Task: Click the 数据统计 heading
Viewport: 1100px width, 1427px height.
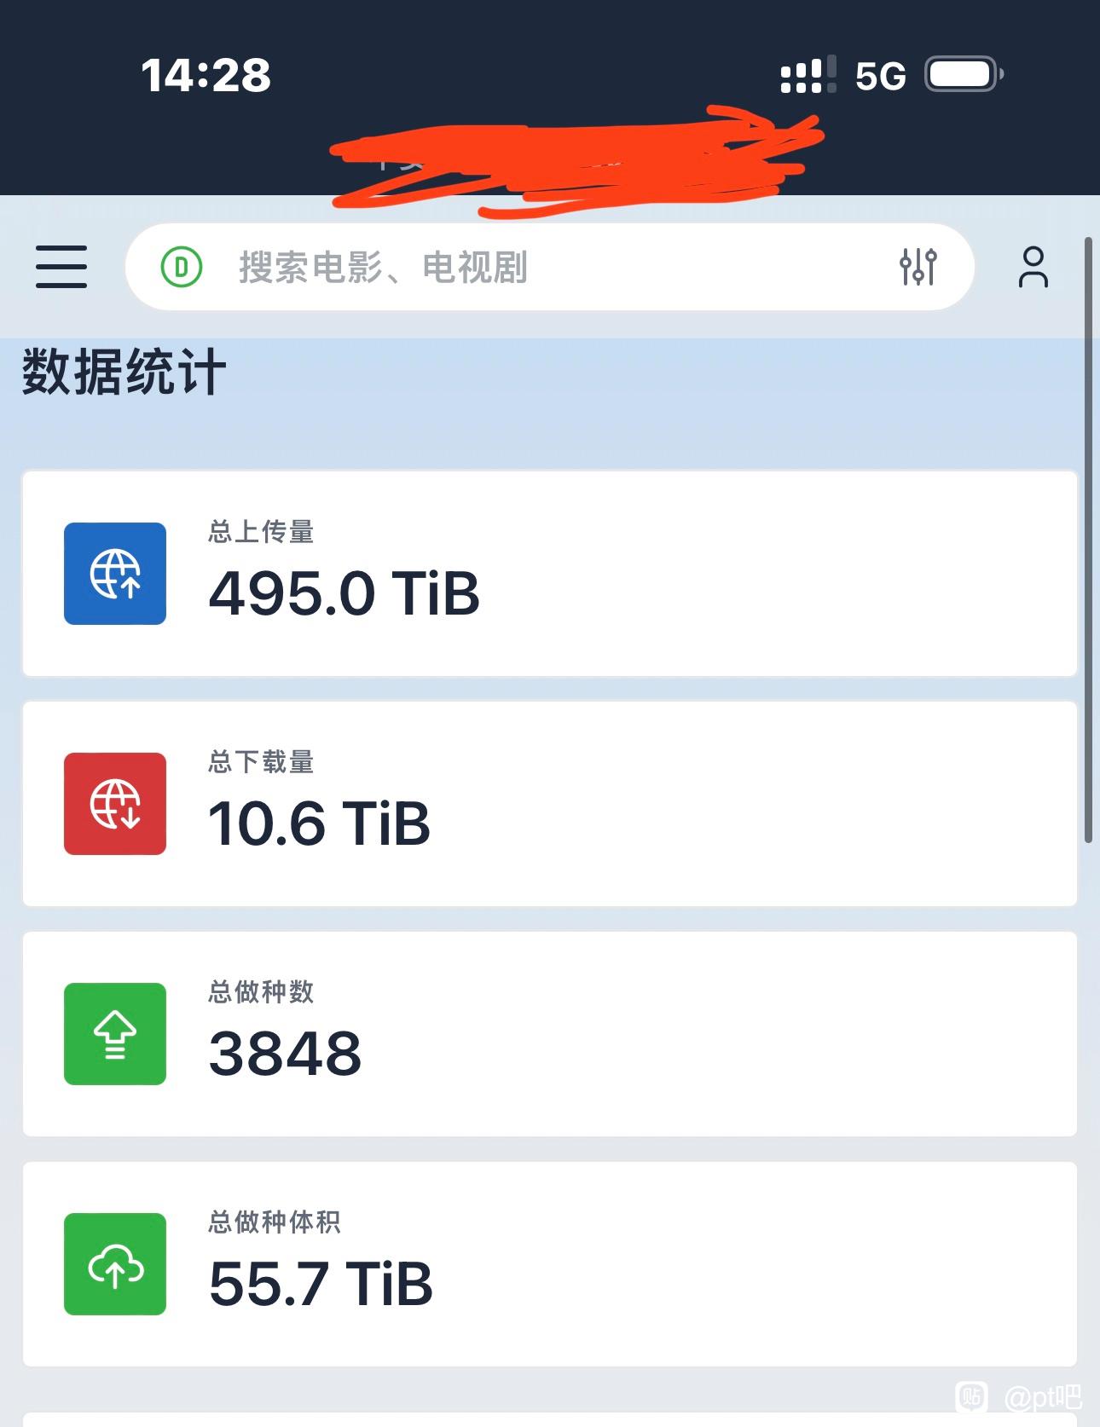Action: tap(124, 372)
